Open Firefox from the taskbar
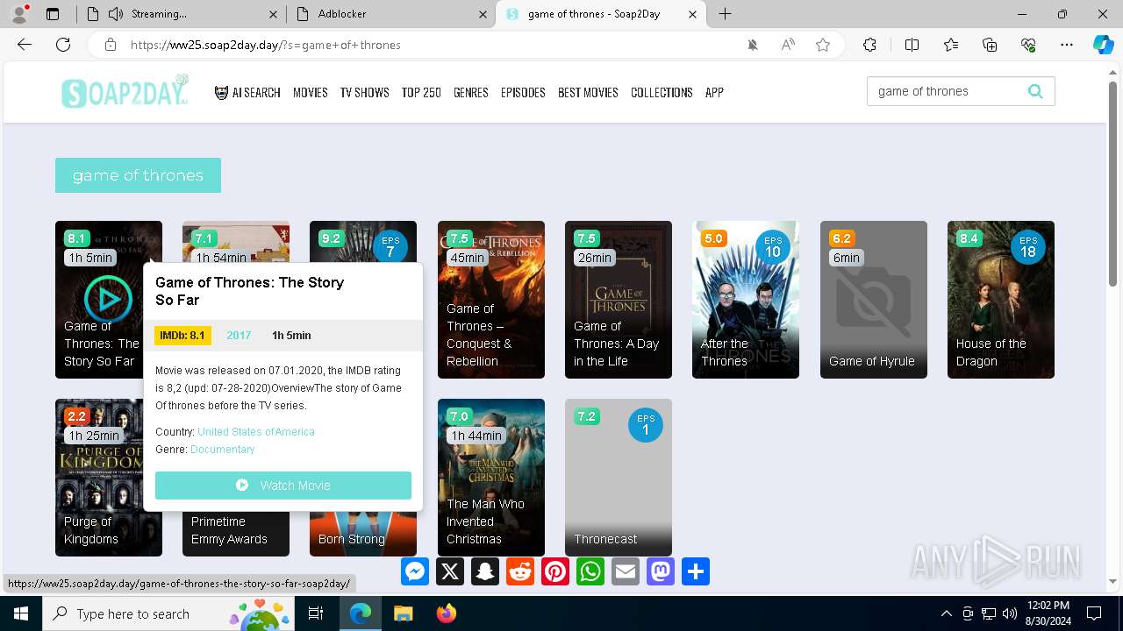Image resolution: width=1123 pixels, height=631 pixels. pos(446,613)
